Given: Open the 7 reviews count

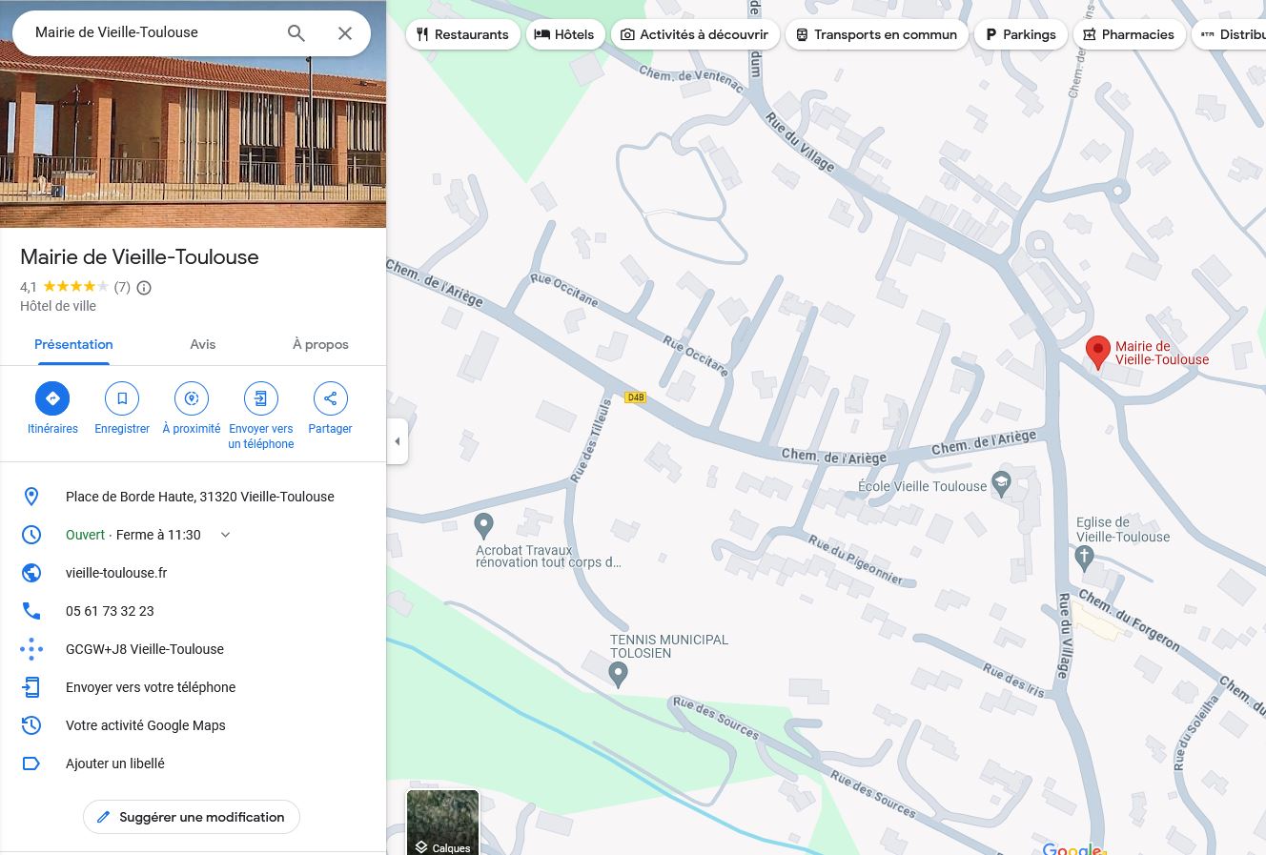Looking at the screenshot, I should coord(122,287).
